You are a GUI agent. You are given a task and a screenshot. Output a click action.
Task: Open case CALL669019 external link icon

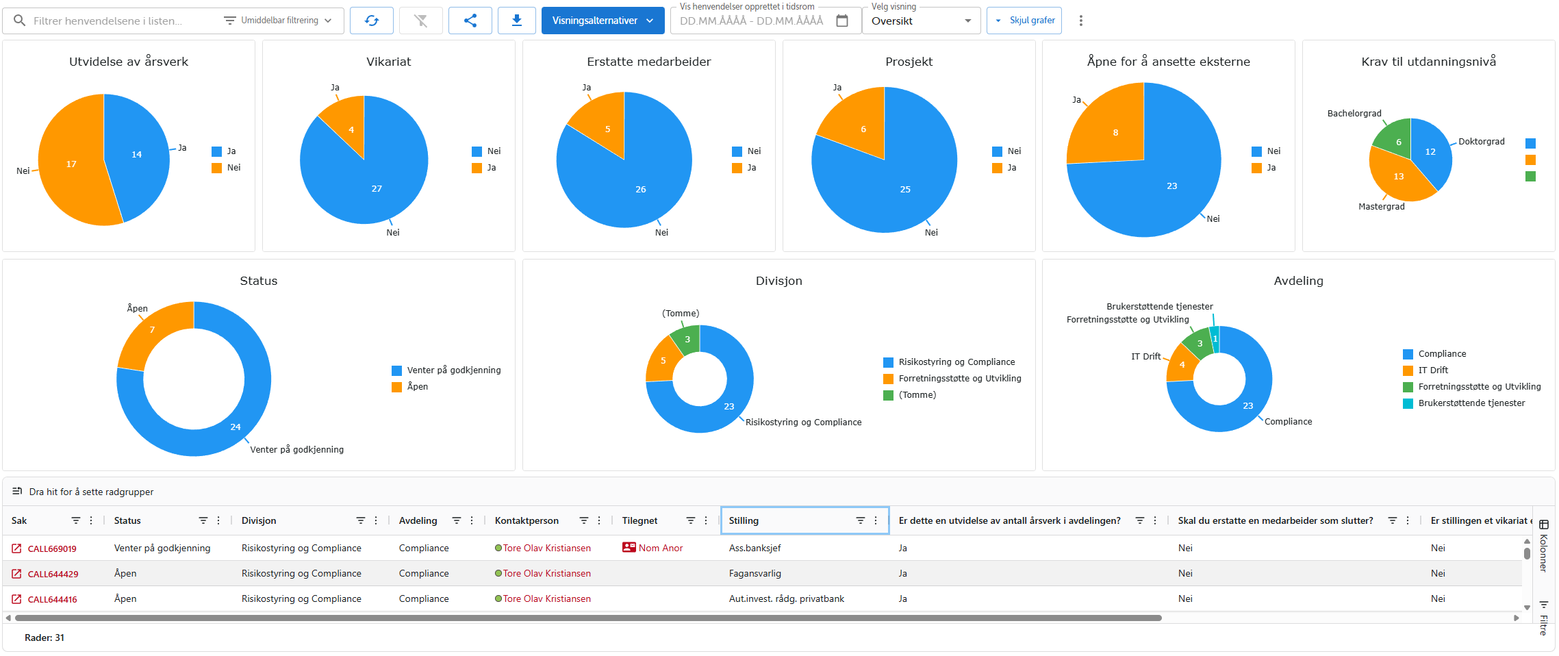pos(16,548)
